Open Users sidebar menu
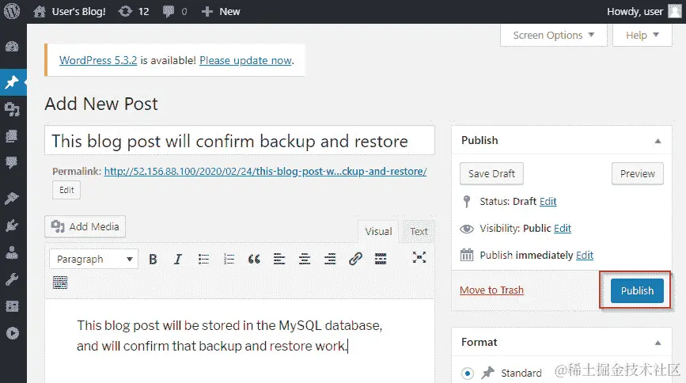 pyautogui.click(x=12, y=252)
